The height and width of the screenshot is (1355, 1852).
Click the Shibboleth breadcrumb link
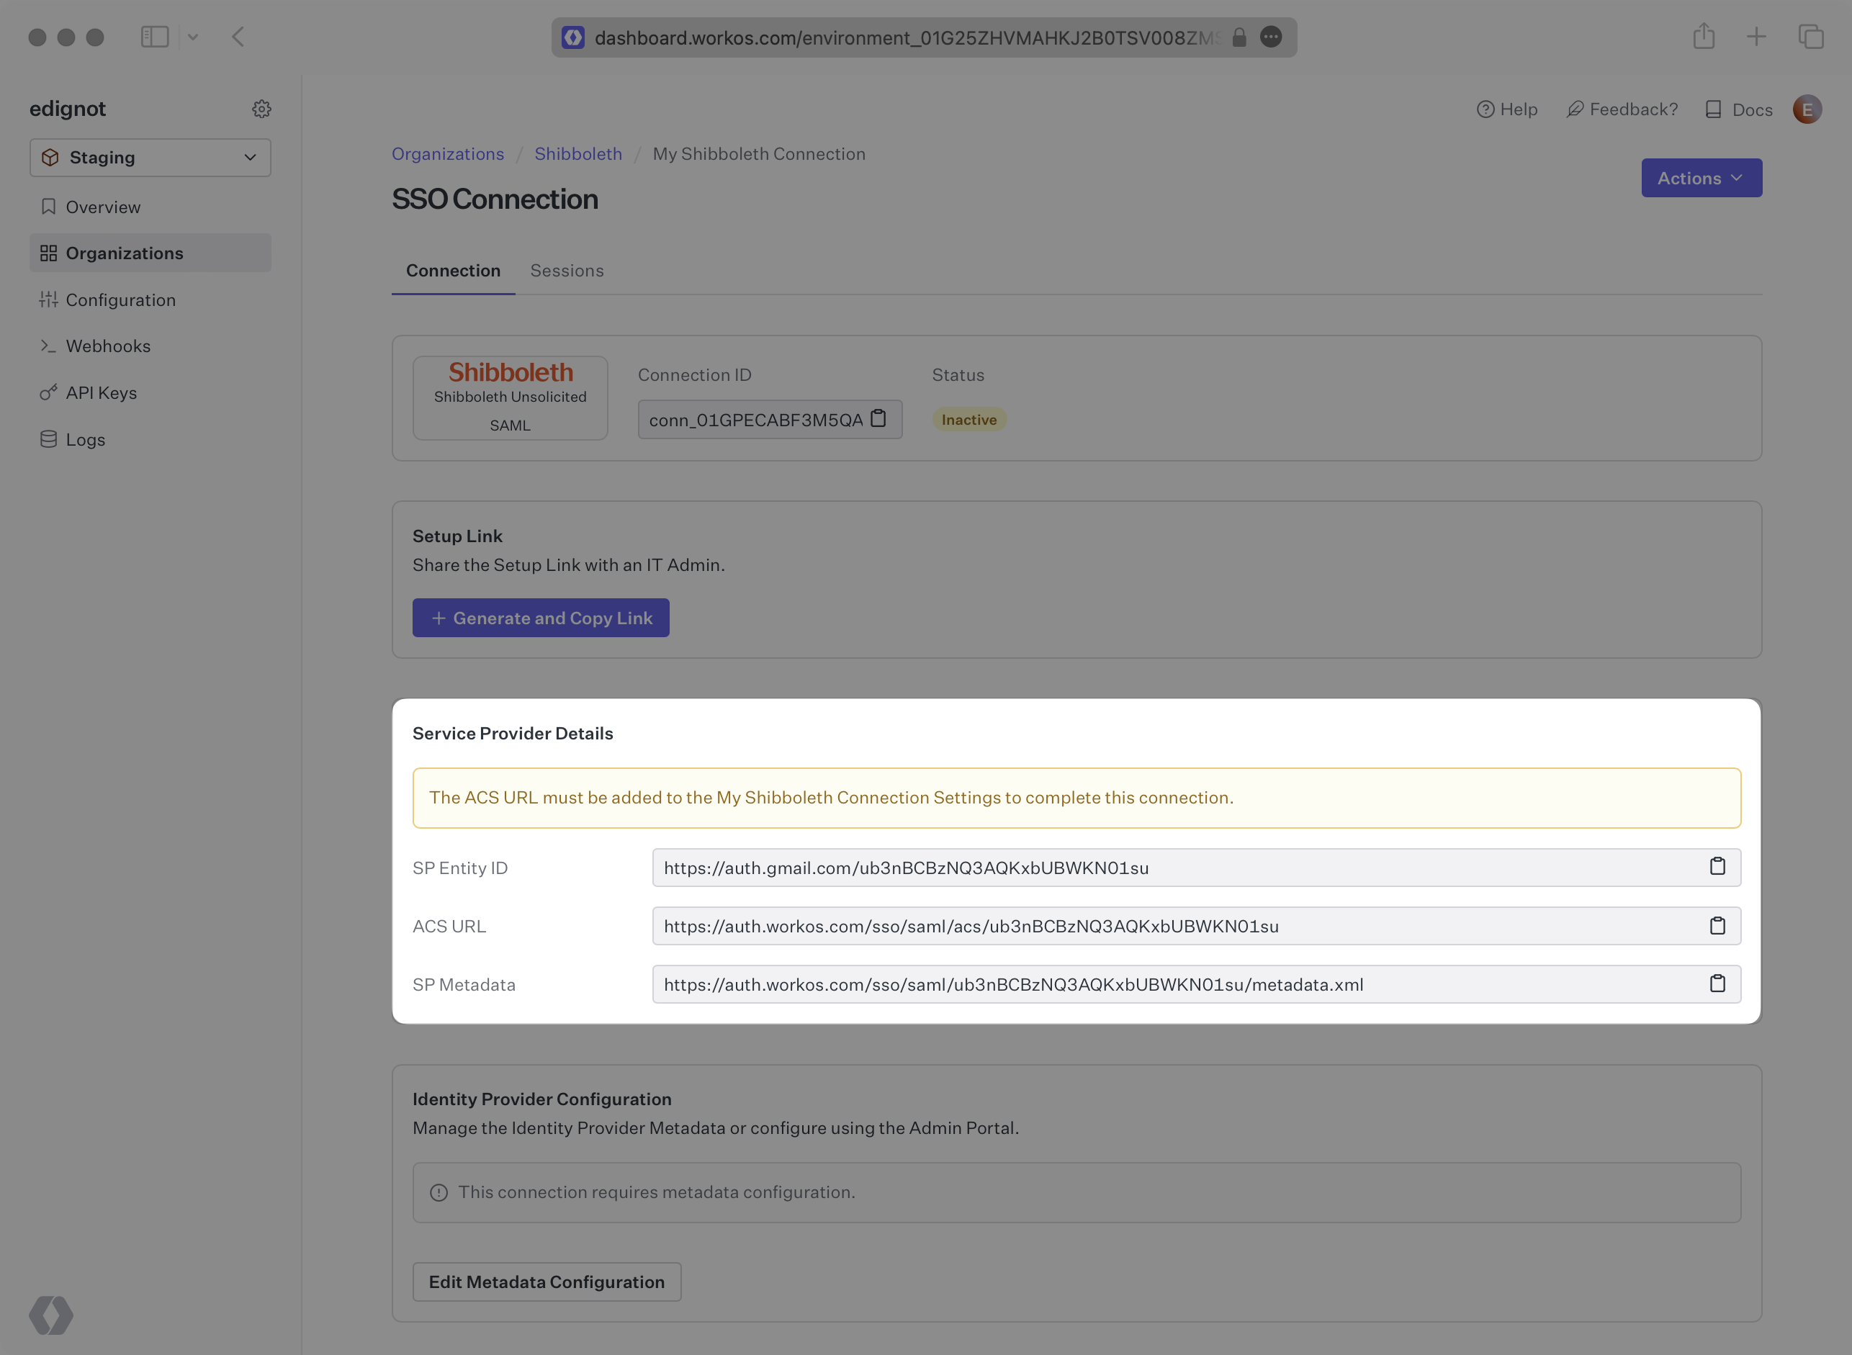578,153
